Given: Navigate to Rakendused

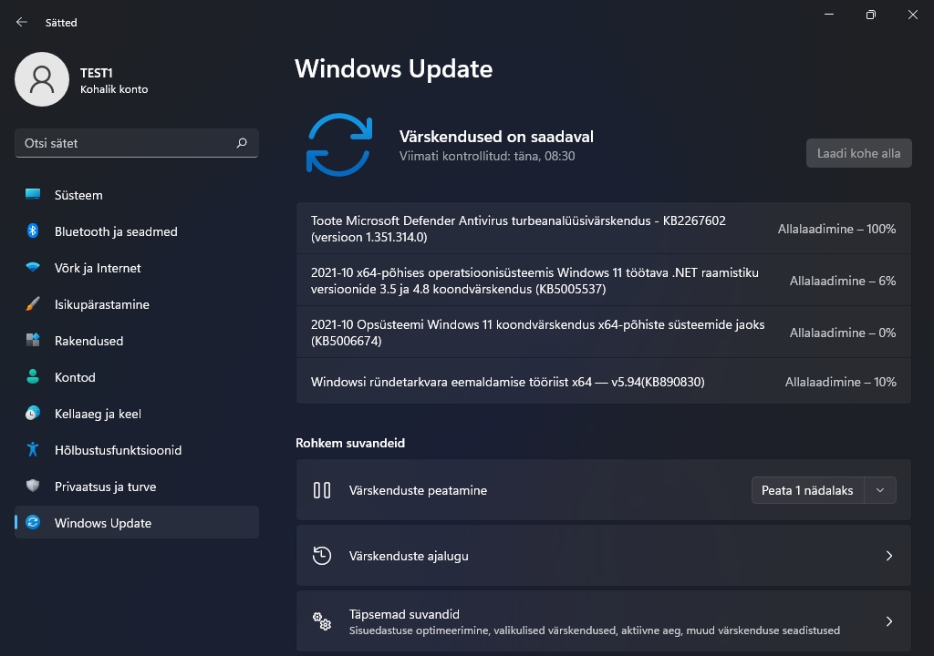Looking at the screenshot, I should coord(137,341).
